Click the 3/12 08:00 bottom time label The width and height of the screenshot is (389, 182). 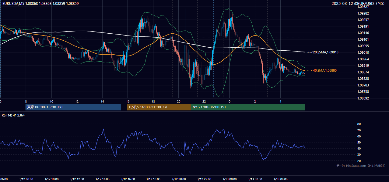click(26, 179)
